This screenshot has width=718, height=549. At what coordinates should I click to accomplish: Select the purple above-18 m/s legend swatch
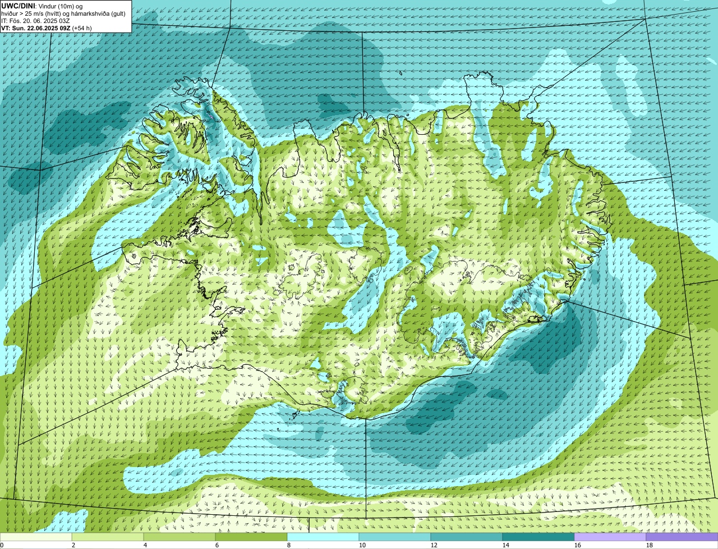(x=682, y=537)
